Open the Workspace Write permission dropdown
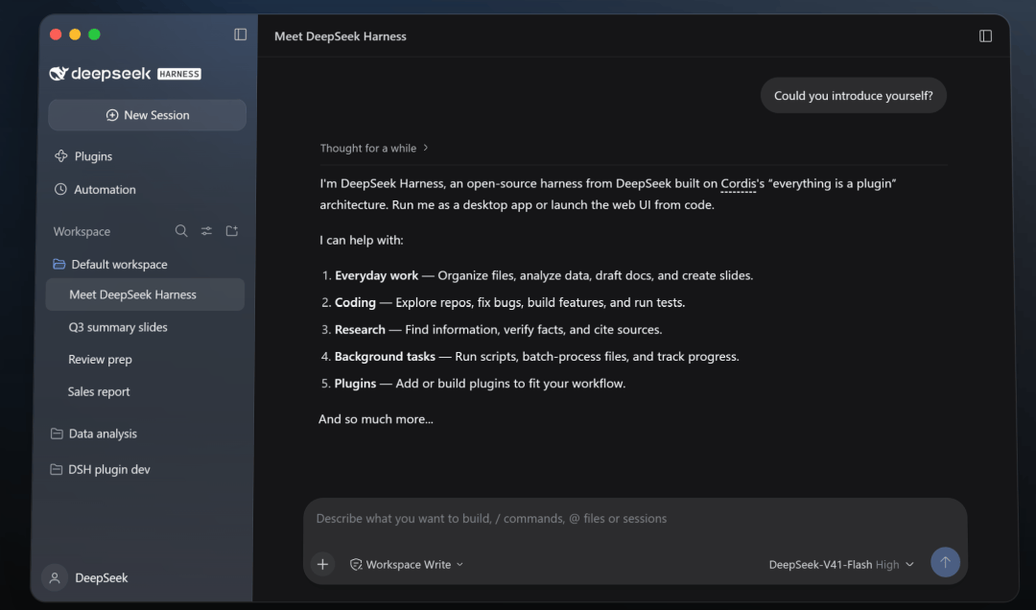 click(x=407, y=564)
